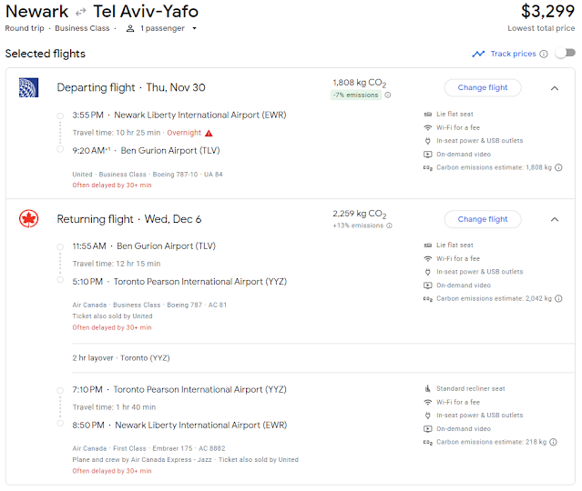The width and height of the screenshot is (582, 491).
Task: Click the CO2 icon beside 218 kg estimate
Action: point(428,443)
